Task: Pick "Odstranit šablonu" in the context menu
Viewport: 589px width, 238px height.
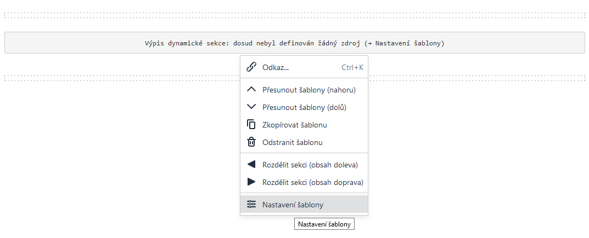Action: (x=292, y=142)
